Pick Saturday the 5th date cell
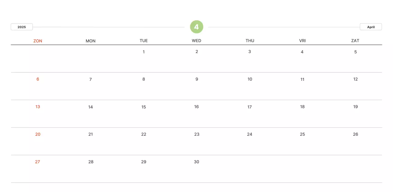The width and height of the screenshot is (393, 192). click(x=356, y=52)
